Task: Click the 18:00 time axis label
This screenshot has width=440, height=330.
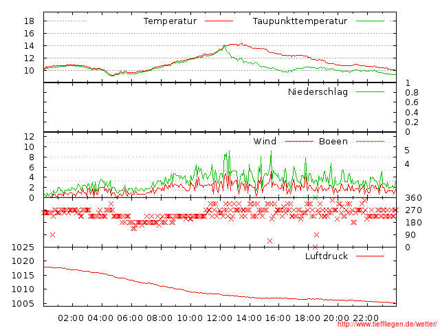Action: [307, 318]
